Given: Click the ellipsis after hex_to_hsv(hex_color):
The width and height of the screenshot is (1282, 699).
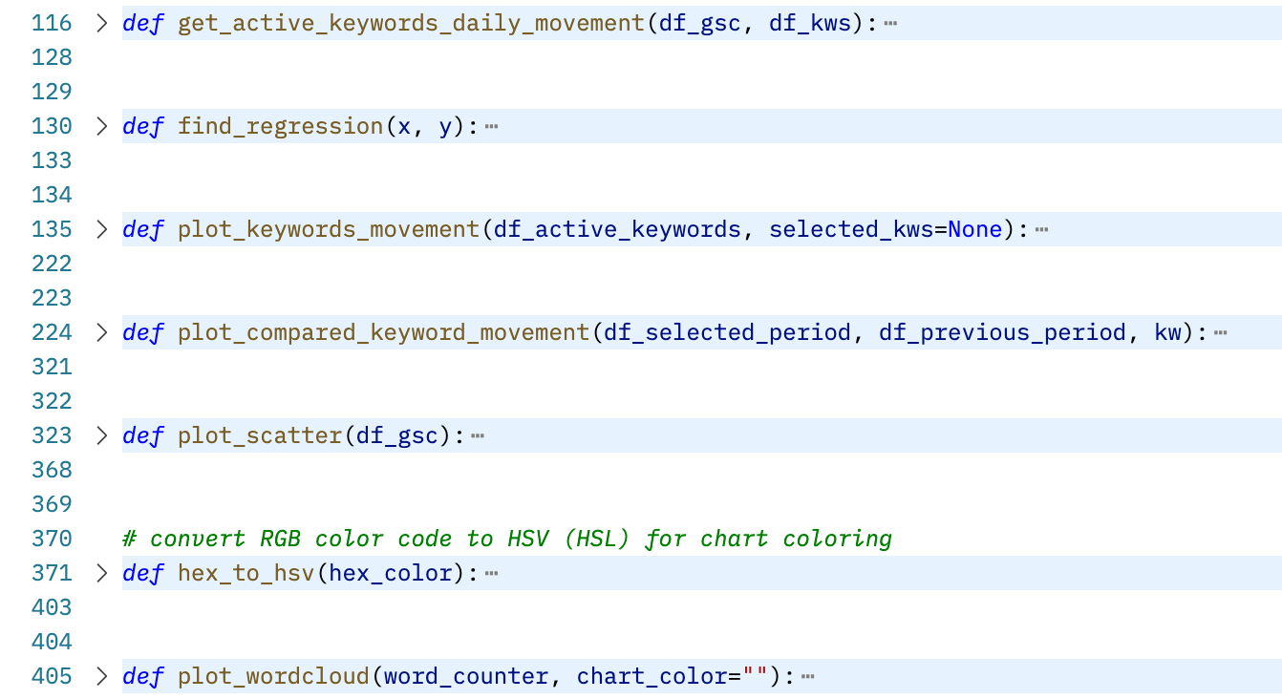Looking at the screenshot, I should click(492, 573).
